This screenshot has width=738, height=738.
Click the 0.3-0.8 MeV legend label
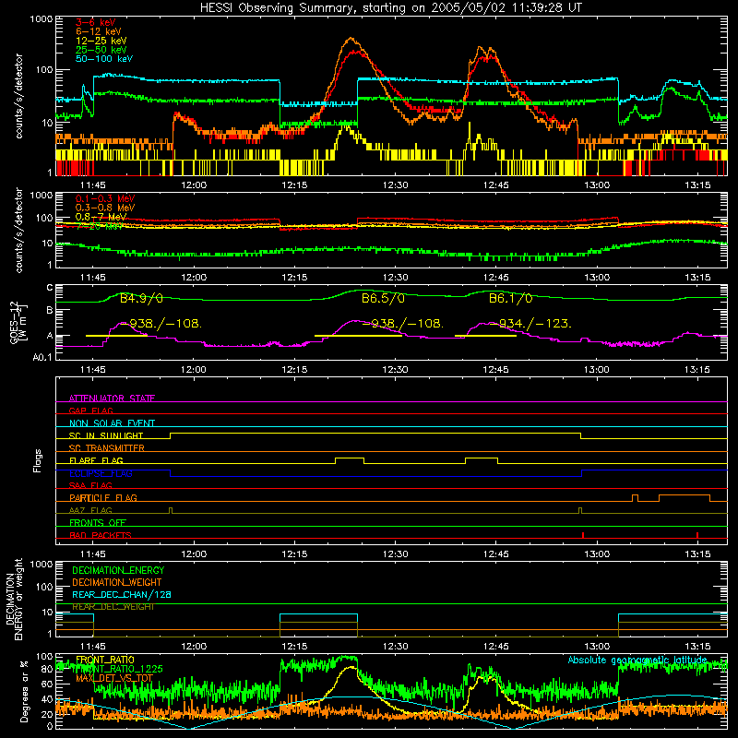click(105, 208)
